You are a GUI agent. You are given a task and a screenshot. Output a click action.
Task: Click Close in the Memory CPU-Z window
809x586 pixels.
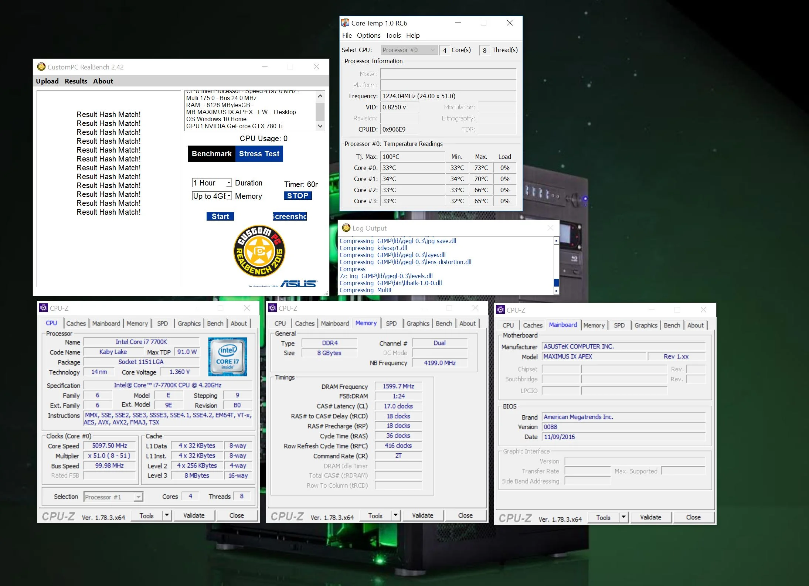(465, 515)
